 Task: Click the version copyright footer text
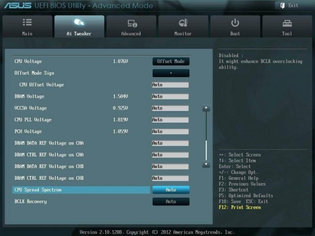coord(157,232)
